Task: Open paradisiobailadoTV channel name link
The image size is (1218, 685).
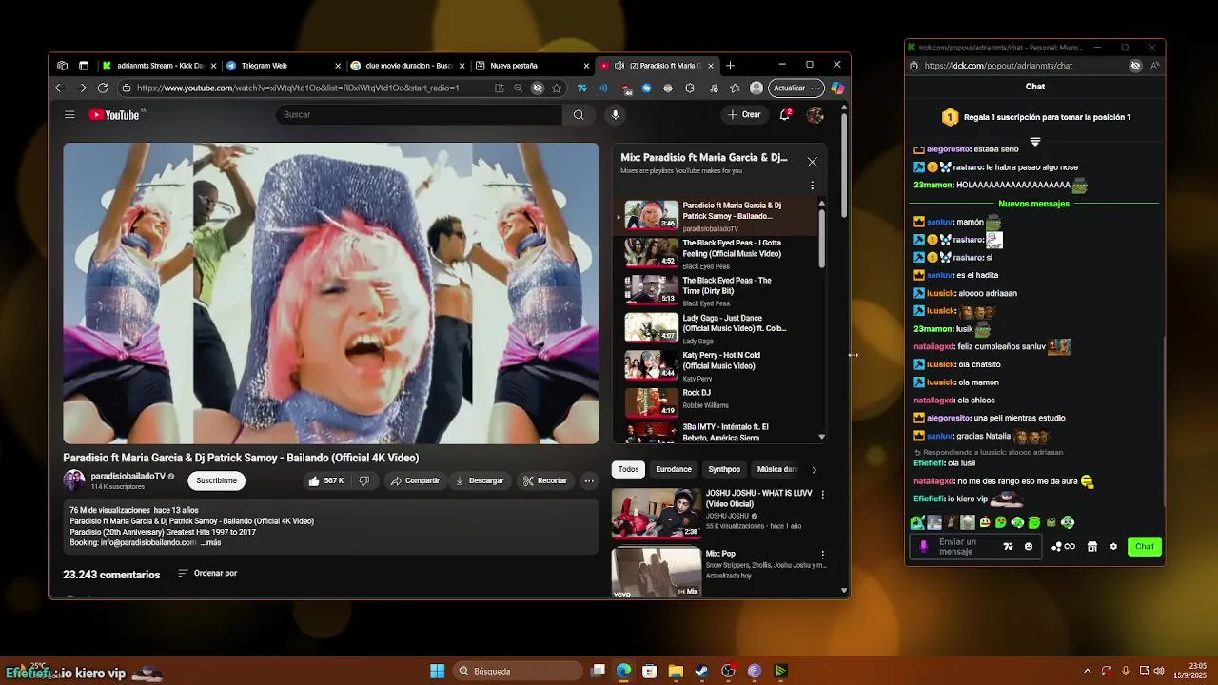Action: coord(128,477)
